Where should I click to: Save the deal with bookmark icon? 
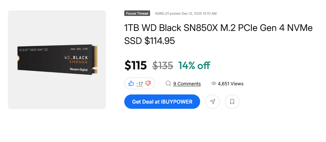tap(232, 102)
